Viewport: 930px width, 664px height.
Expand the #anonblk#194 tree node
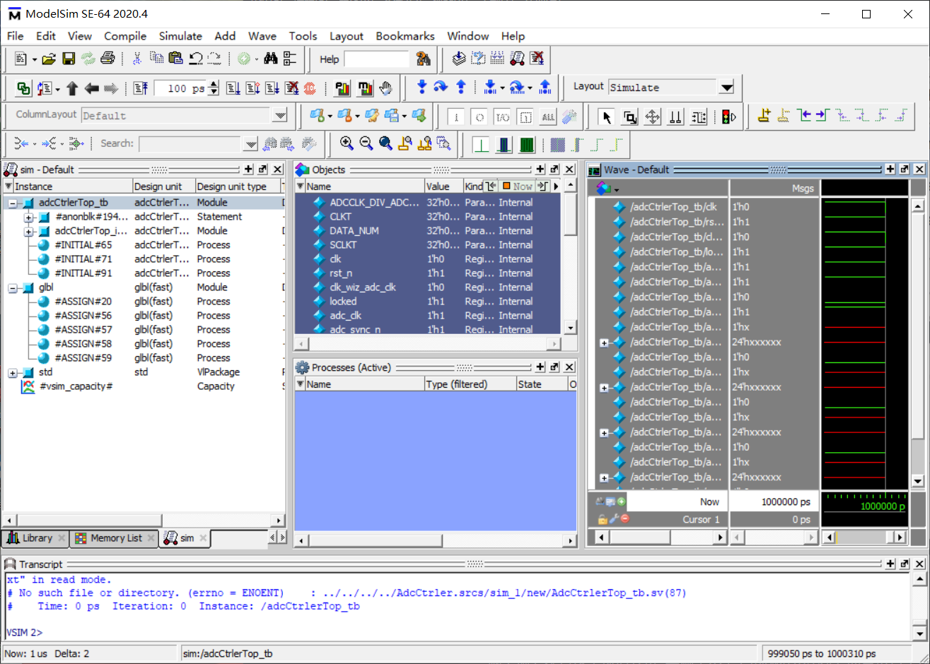click(28, 217)
